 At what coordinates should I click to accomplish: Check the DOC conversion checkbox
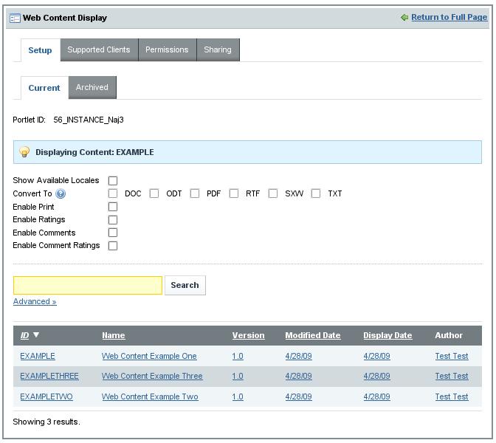[x=113, y=193]
